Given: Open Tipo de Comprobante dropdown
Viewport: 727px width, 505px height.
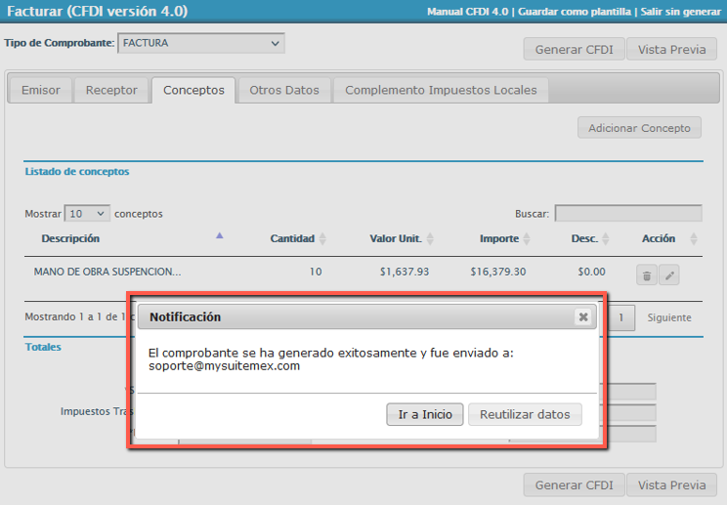Looking at the screenshot, I should (200, 43).
